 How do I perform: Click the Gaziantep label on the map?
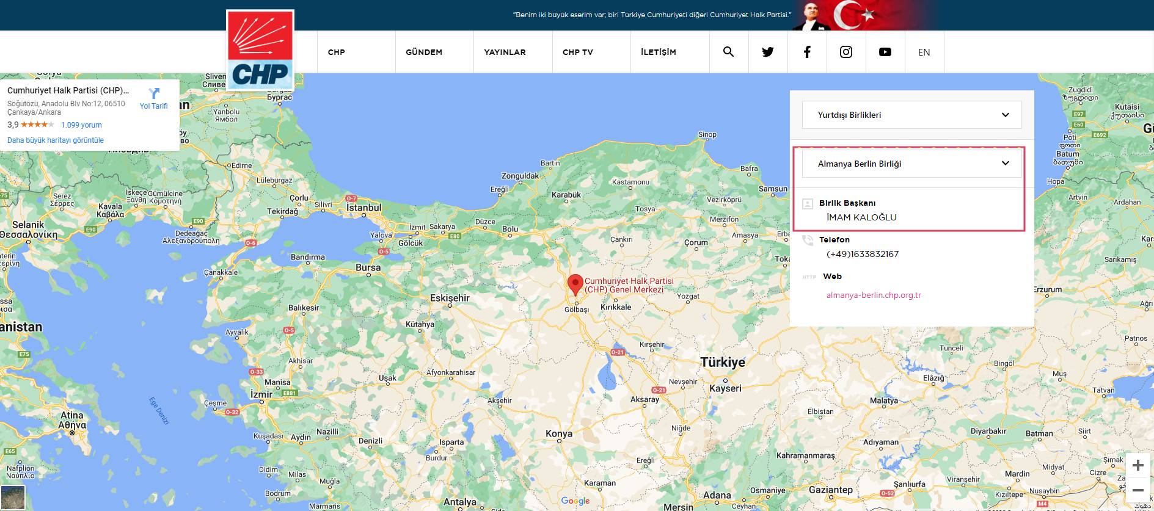tap(831, 490)
